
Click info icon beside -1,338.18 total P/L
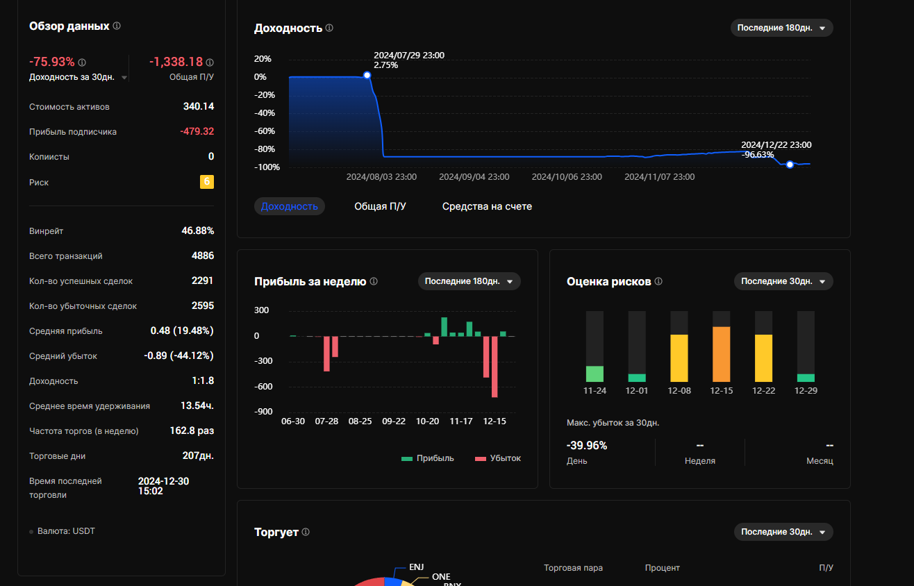click(x=210, y=62)
